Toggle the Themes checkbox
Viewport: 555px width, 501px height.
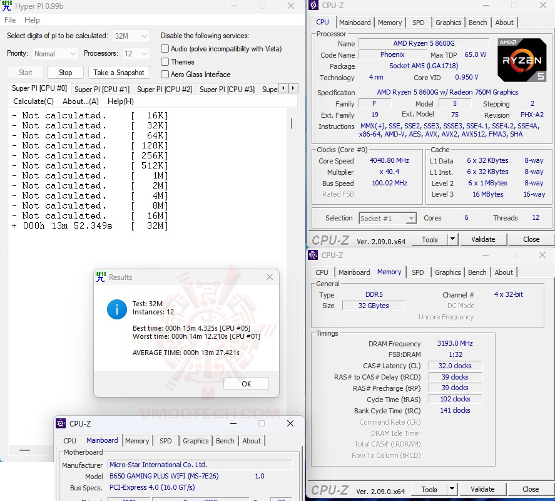pyautogui.click(x=165, y=61)
